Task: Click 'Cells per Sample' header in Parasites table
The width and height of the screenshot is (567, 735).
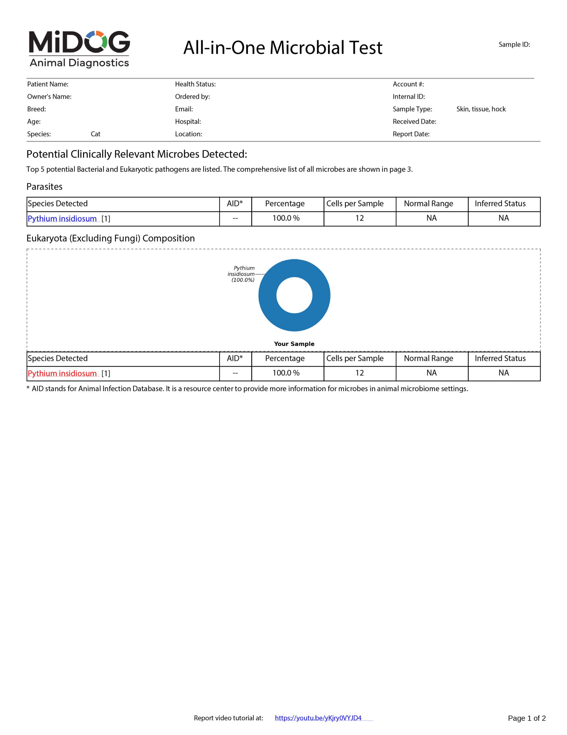Action: click(355, 204)
